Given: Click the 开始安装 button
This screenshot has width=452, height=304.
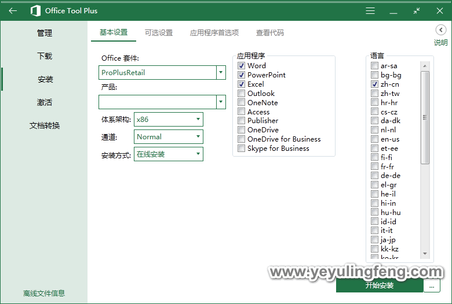Looking at the screenshot, I should pyautogui.click(x=380, y=286).
